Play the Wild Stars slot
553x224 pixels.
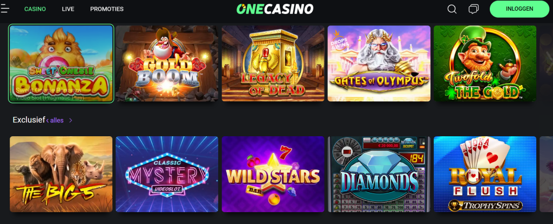point(273,174)
